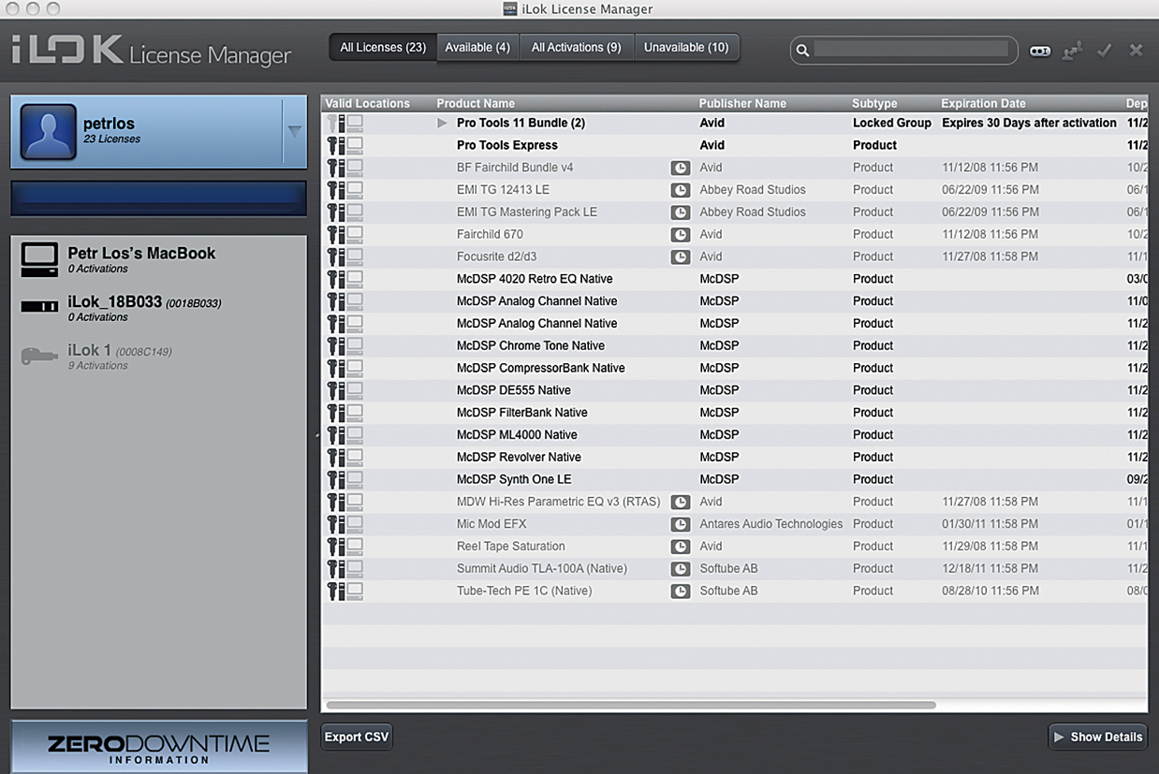
Task: Click the clock icon on Focusrite d2/d3 row
Action: (x=681, y=256)
